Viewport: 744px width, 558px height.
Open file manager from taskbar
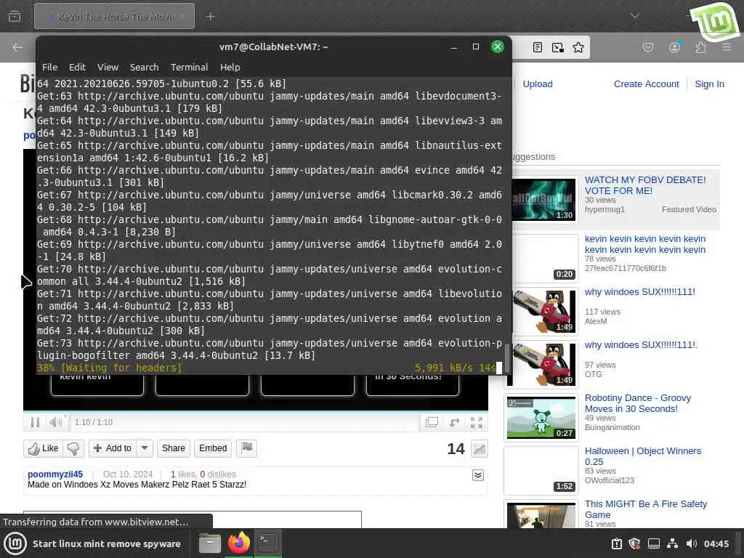click(x=210, y=543)
